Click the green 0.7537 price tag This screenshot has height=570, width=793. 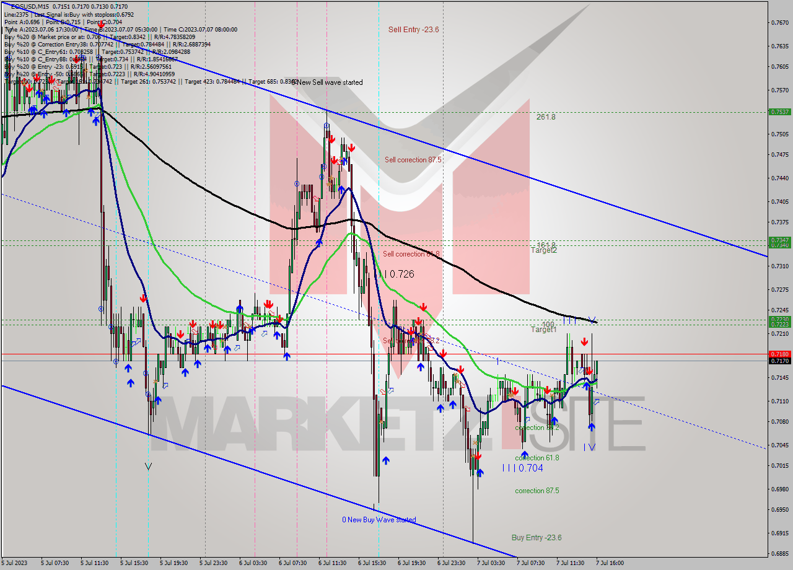coord(779,112)
